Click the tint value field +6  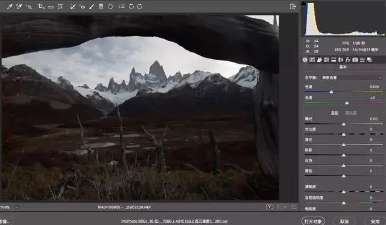click(372, 98)
